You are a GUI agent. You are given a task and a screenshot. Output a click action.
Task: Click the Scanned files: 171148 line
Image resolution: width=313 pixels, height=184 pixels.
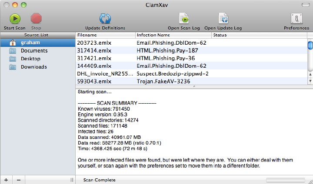click(x=103, y=126)
